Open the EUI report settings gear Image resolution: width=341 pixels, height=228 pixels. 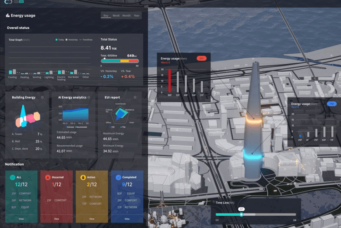[135, 97]
